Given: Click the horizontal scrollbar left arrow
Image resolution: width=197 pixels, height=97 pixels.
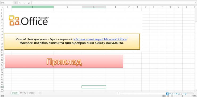Looking at the screenshot, I should pyautogui.click(x=121, y=93).
